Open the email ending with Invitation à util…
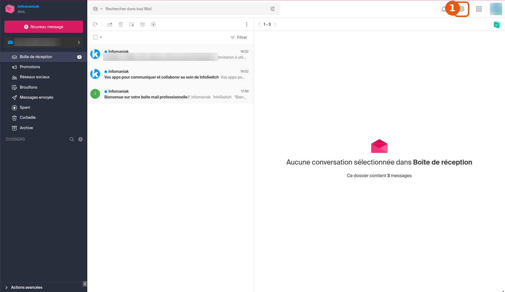Screen dimensions: 505x292 [x=170, y=54]
